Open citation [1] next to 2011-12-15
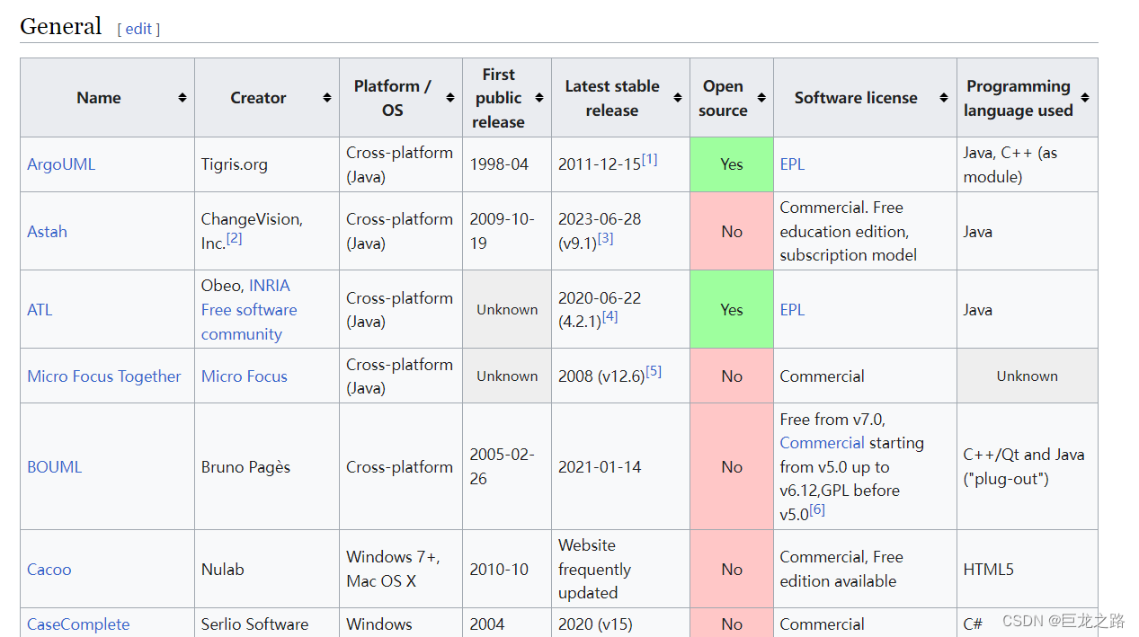This screenshot has width=1139, height=637. (x=649, y=159)
